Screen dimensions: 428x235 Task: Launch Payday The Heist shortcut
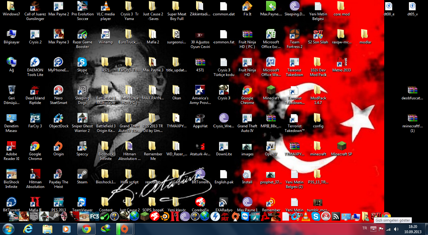pos(59,179)
